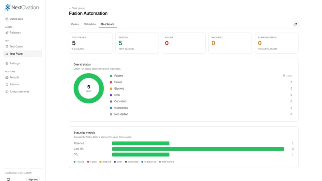Click the Blocked row label in Overall status
This screenshot has height=181, width=322.
[119, 88]
